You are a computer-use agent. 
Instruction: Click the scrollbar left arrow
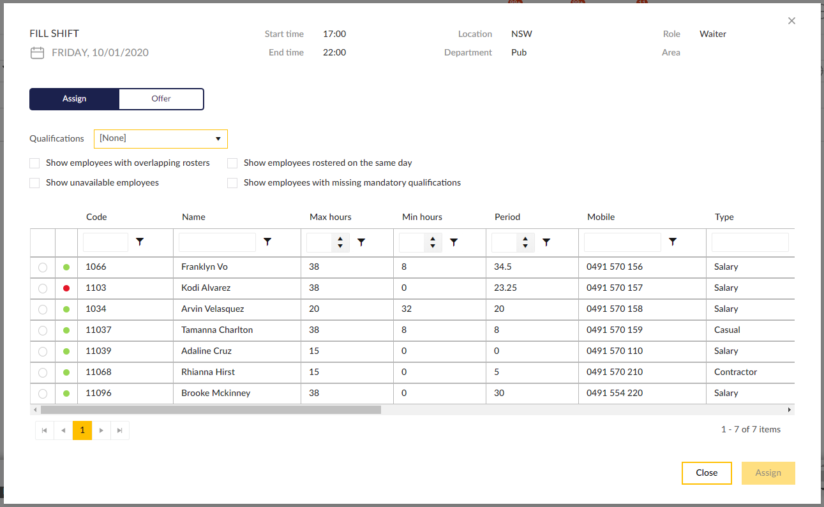(35, 410)
